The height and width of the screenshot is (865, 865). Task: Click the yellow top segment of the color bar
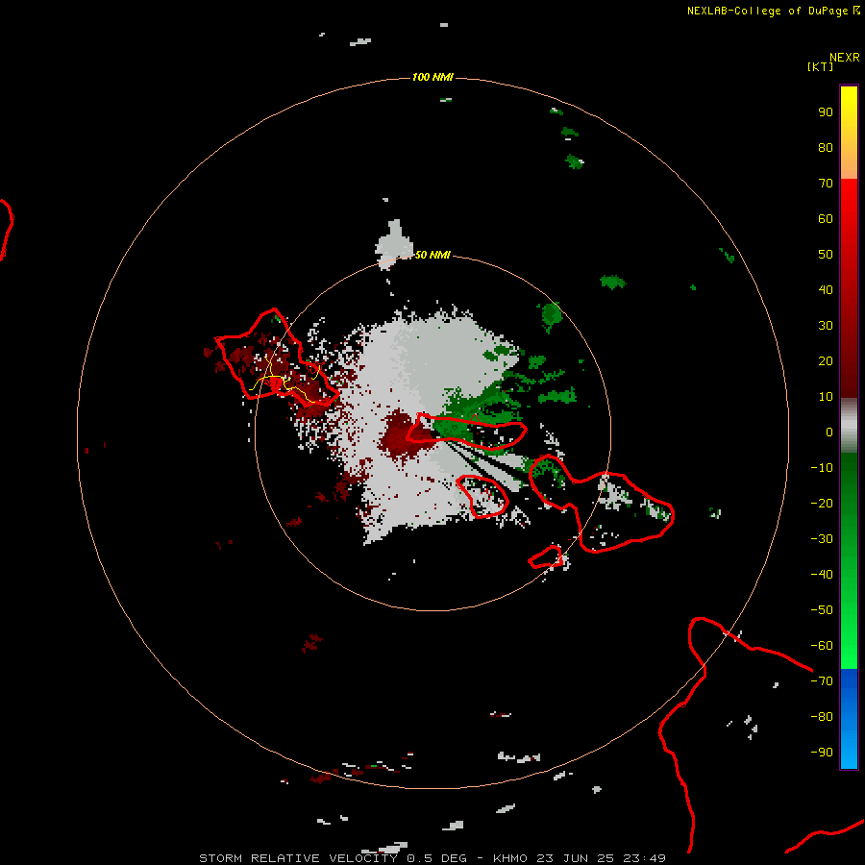click(x=849, y=133)
